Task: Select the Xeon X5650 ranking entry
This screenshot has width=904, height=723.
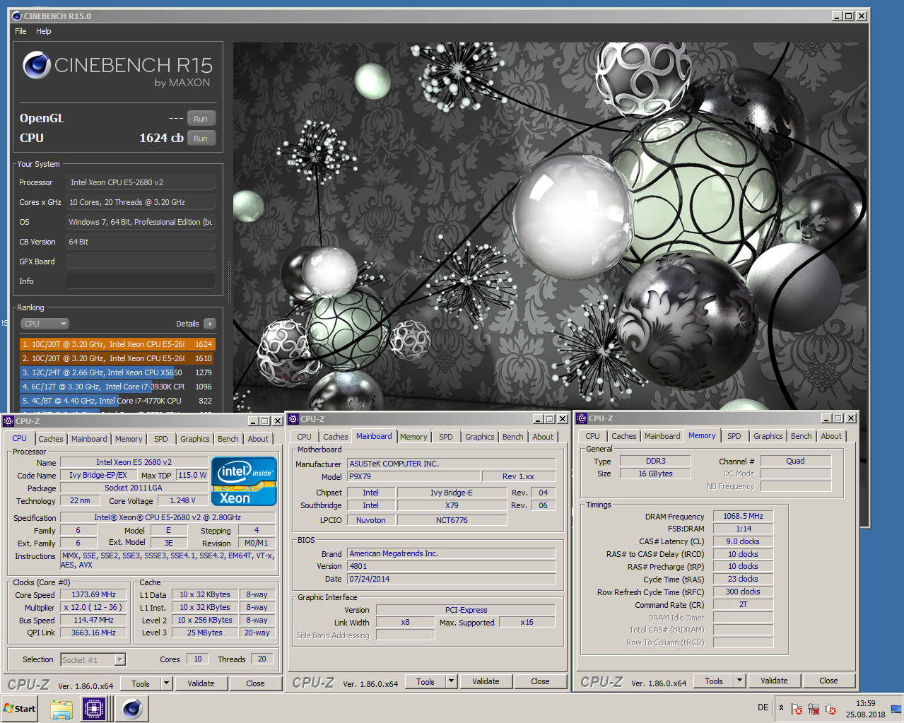Action: 117,372
